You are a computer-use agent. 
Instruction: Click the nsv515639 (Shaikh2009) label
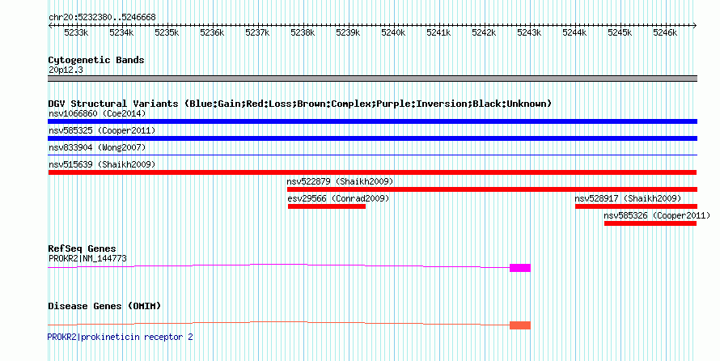point(102,164)
